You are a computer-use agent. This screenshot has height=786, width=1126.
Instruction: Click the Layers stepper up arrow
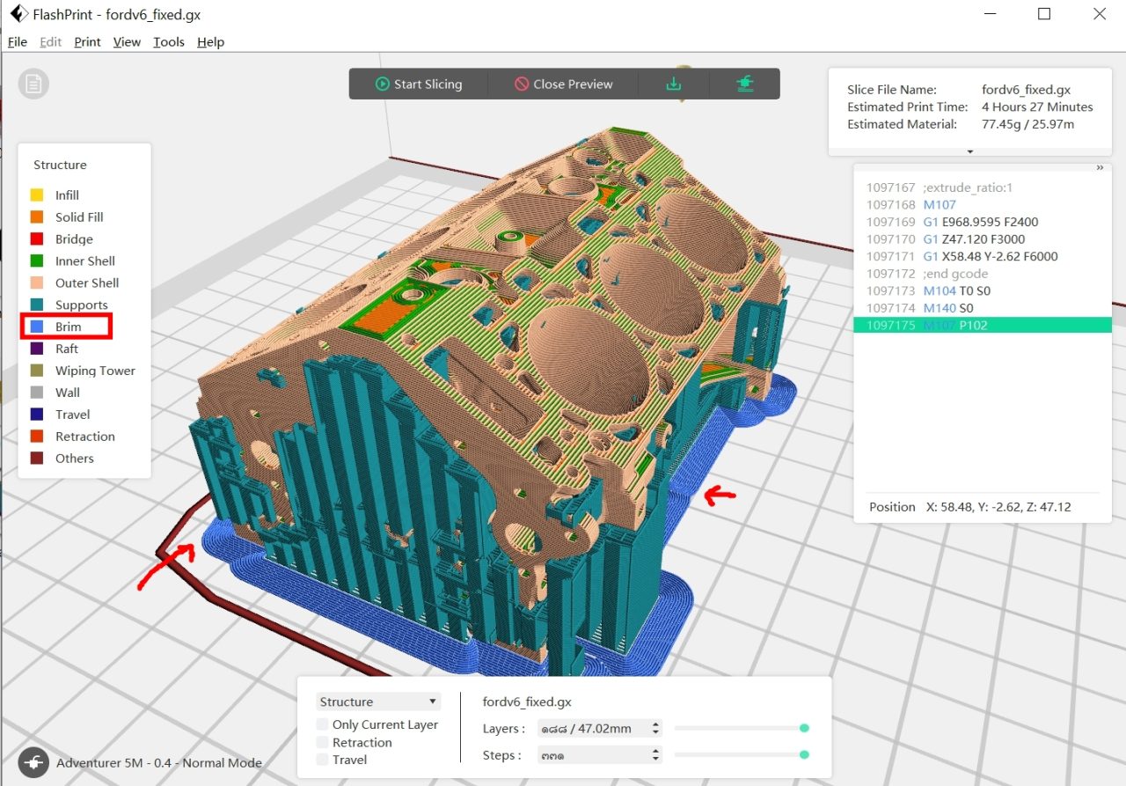[656, 724]
